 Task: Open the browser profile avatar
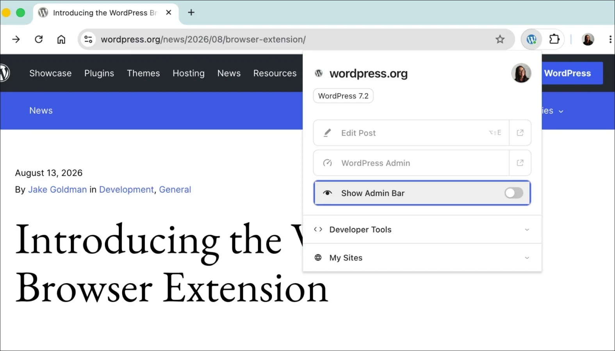(x=588, y=39)
